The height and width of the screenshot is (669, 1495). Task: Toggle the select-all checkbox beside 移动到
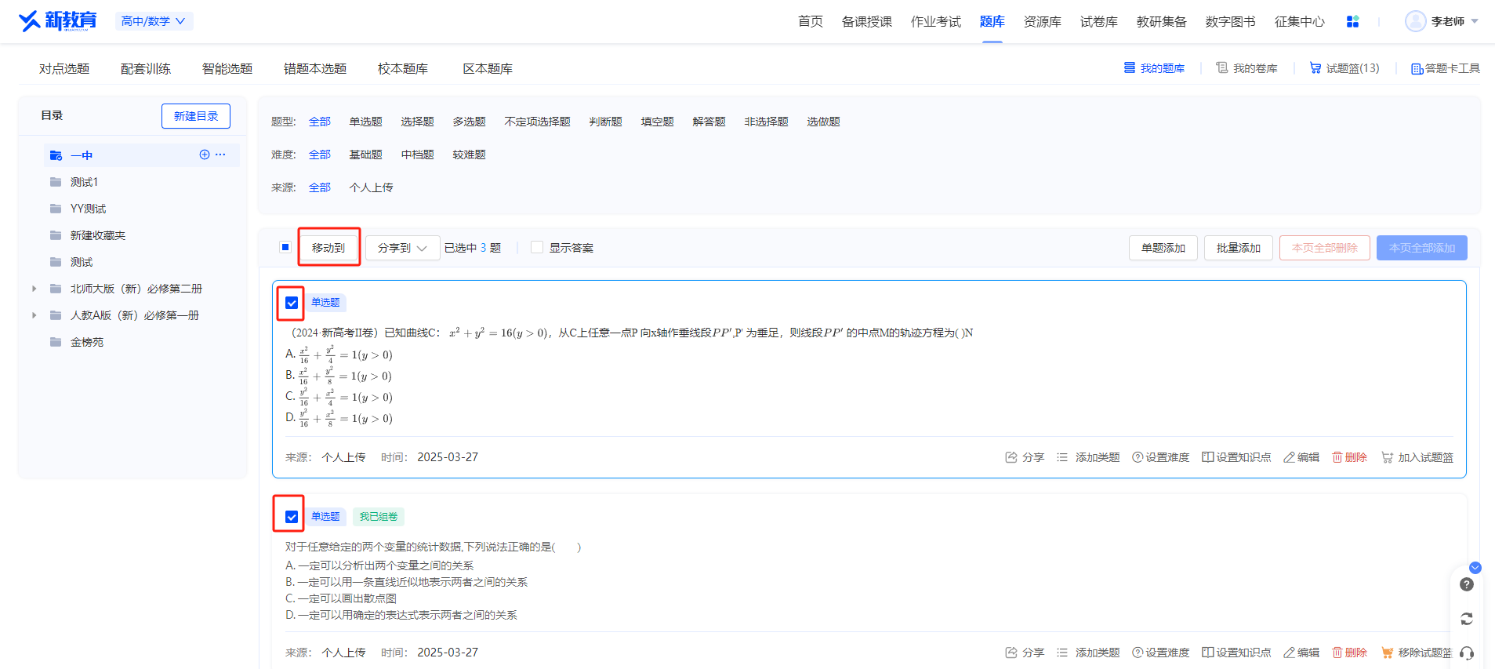285,247
